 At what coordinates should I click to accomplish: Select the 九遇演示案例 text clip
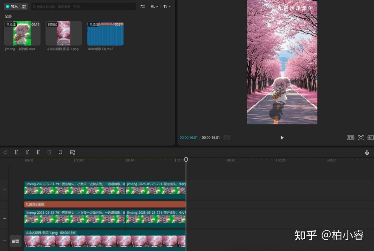coord(105,204)
